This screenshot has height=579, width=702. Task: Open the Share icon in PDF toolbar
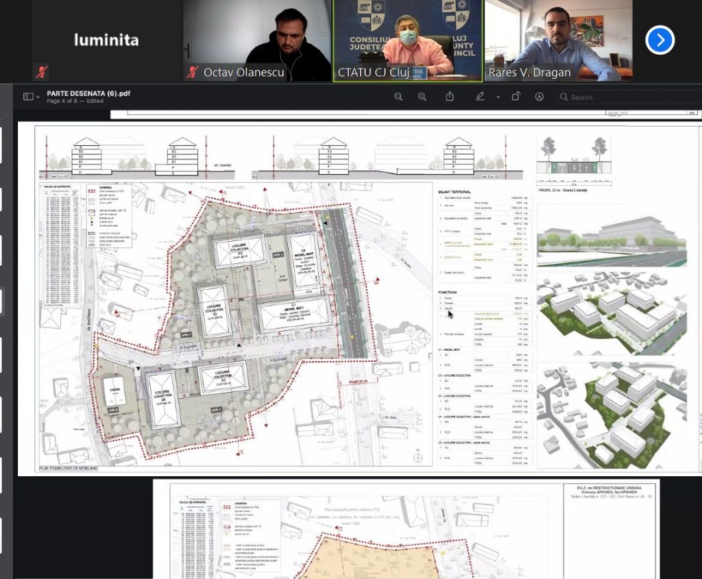[x=450, y=97]
